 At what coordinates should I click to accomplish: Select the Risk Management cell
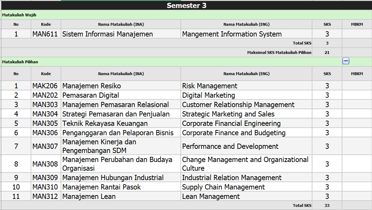pos(210,86)
